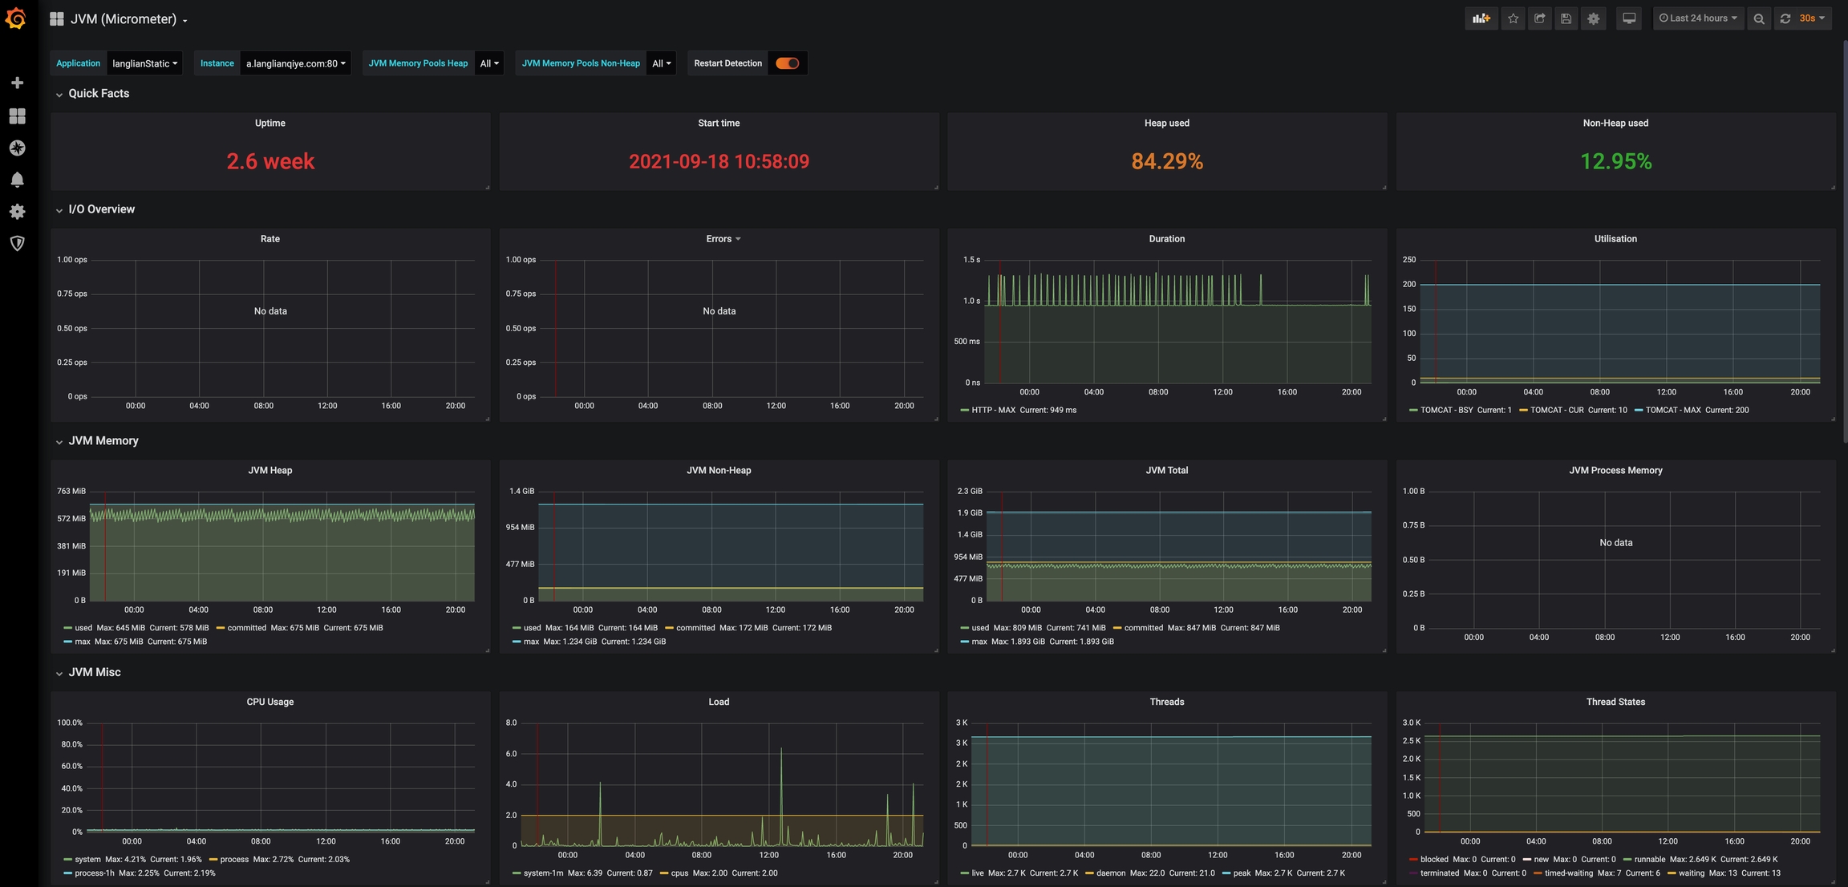Open the Application langlianStatic dropdown
The image size is (1848, 887).
pos(144,63)
